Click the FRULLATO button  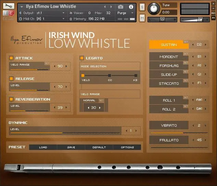click(x=169, y=140)
